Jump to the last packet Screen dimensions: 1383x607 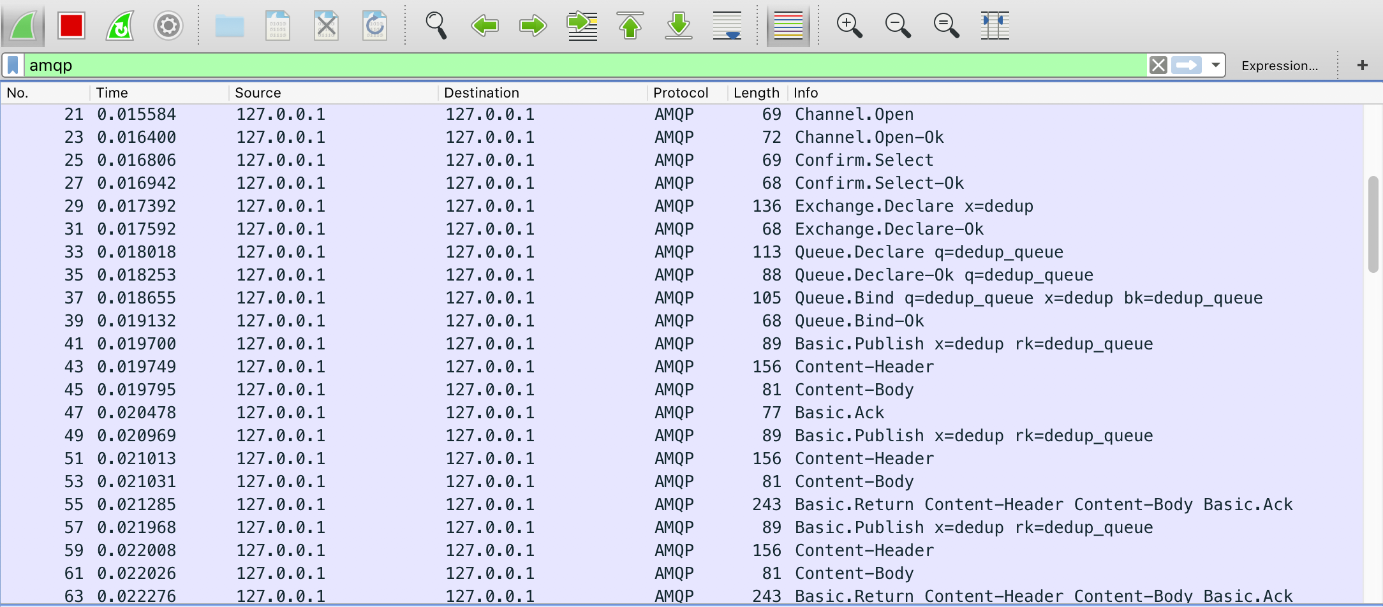tap(678, 26)
